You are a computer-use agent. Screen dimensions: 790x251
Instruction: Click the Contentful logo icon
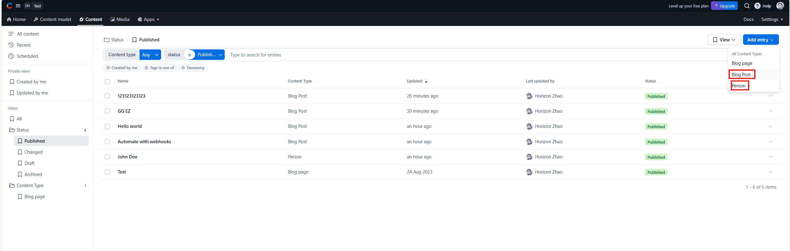coord(9,6)
